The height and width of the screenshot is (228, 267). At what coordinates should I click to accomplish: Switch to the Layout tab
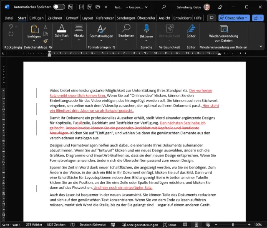[x=88, y=18]
